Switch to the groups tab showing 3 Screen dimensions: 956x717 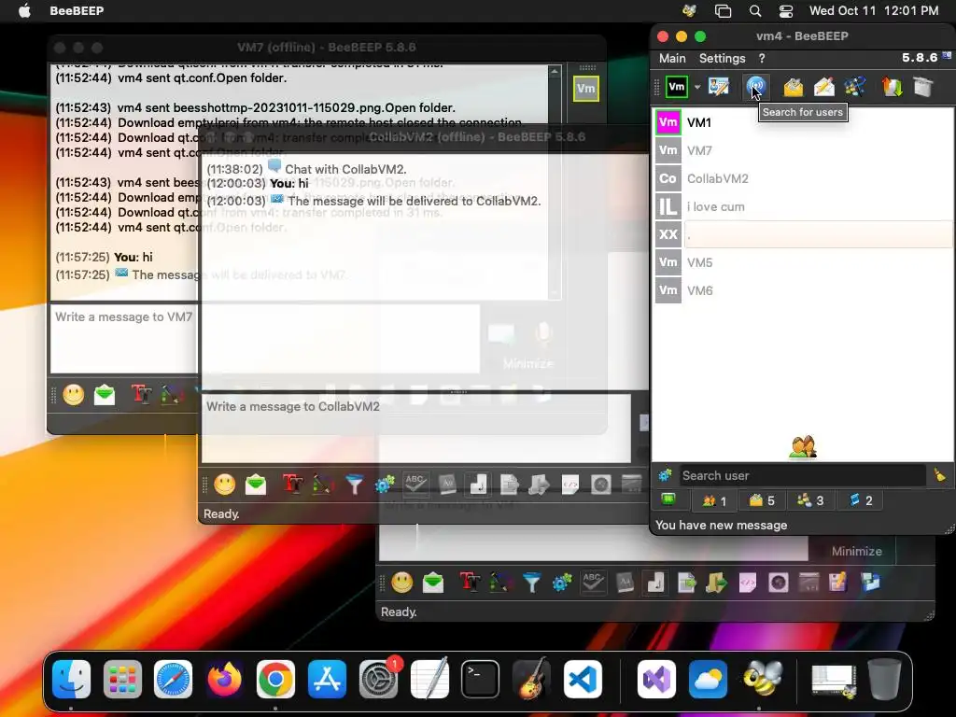810,500
